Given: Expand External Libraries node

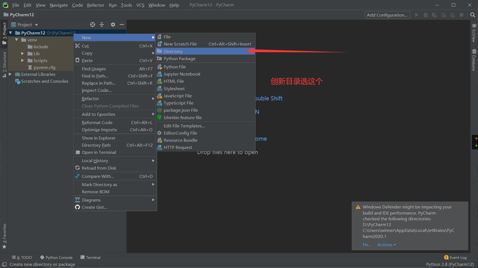Looking at the screenshot, I should (x=10, y=74).
